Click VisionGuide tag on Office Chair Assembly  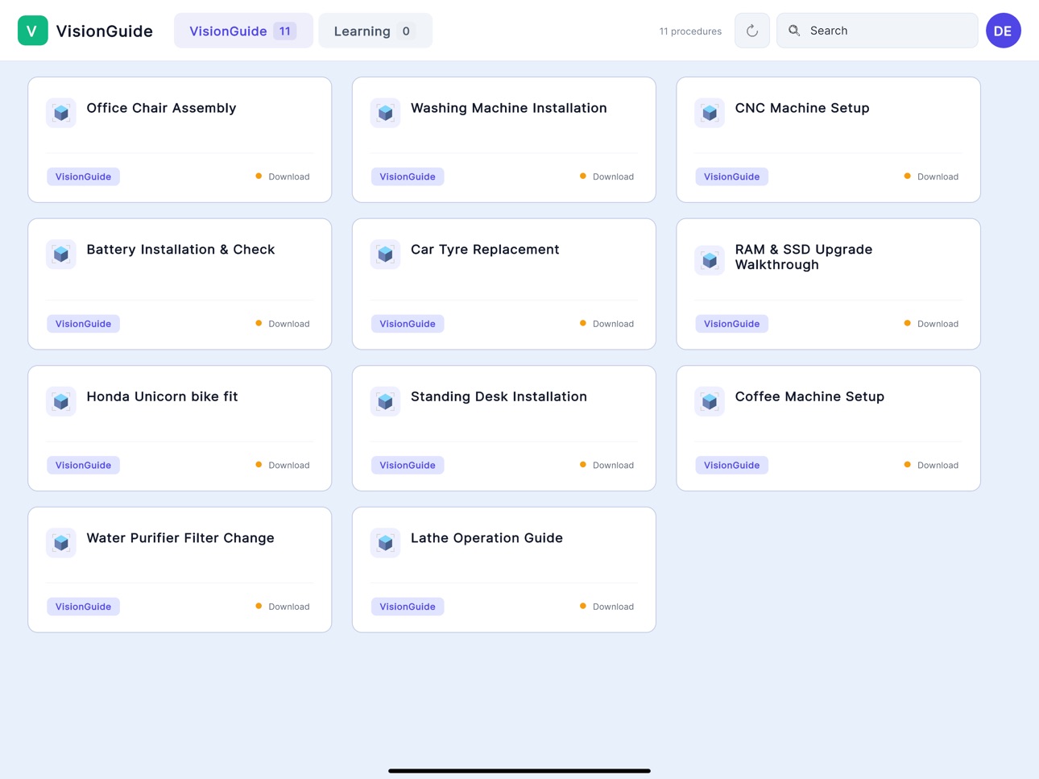[x=83, y=176]
